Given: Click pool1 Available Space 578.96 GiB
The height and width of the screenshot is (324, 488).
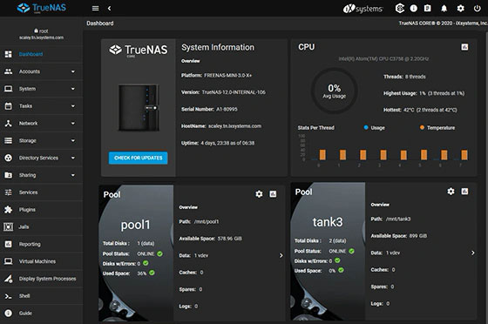Looking at the screenshot, I should pyautogui.click(x=210, y=239).
